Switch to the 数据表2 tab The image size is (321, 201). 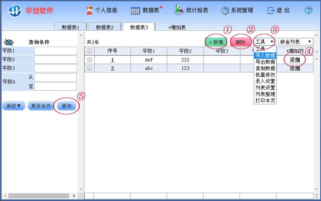[x=105, y=27]
